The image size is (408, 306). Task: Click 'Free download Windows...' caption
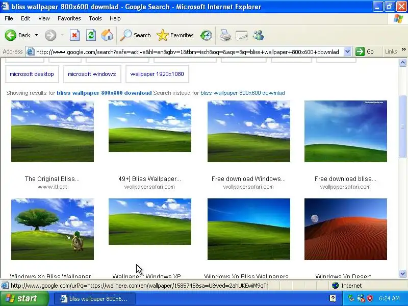[x=248, y=179]
